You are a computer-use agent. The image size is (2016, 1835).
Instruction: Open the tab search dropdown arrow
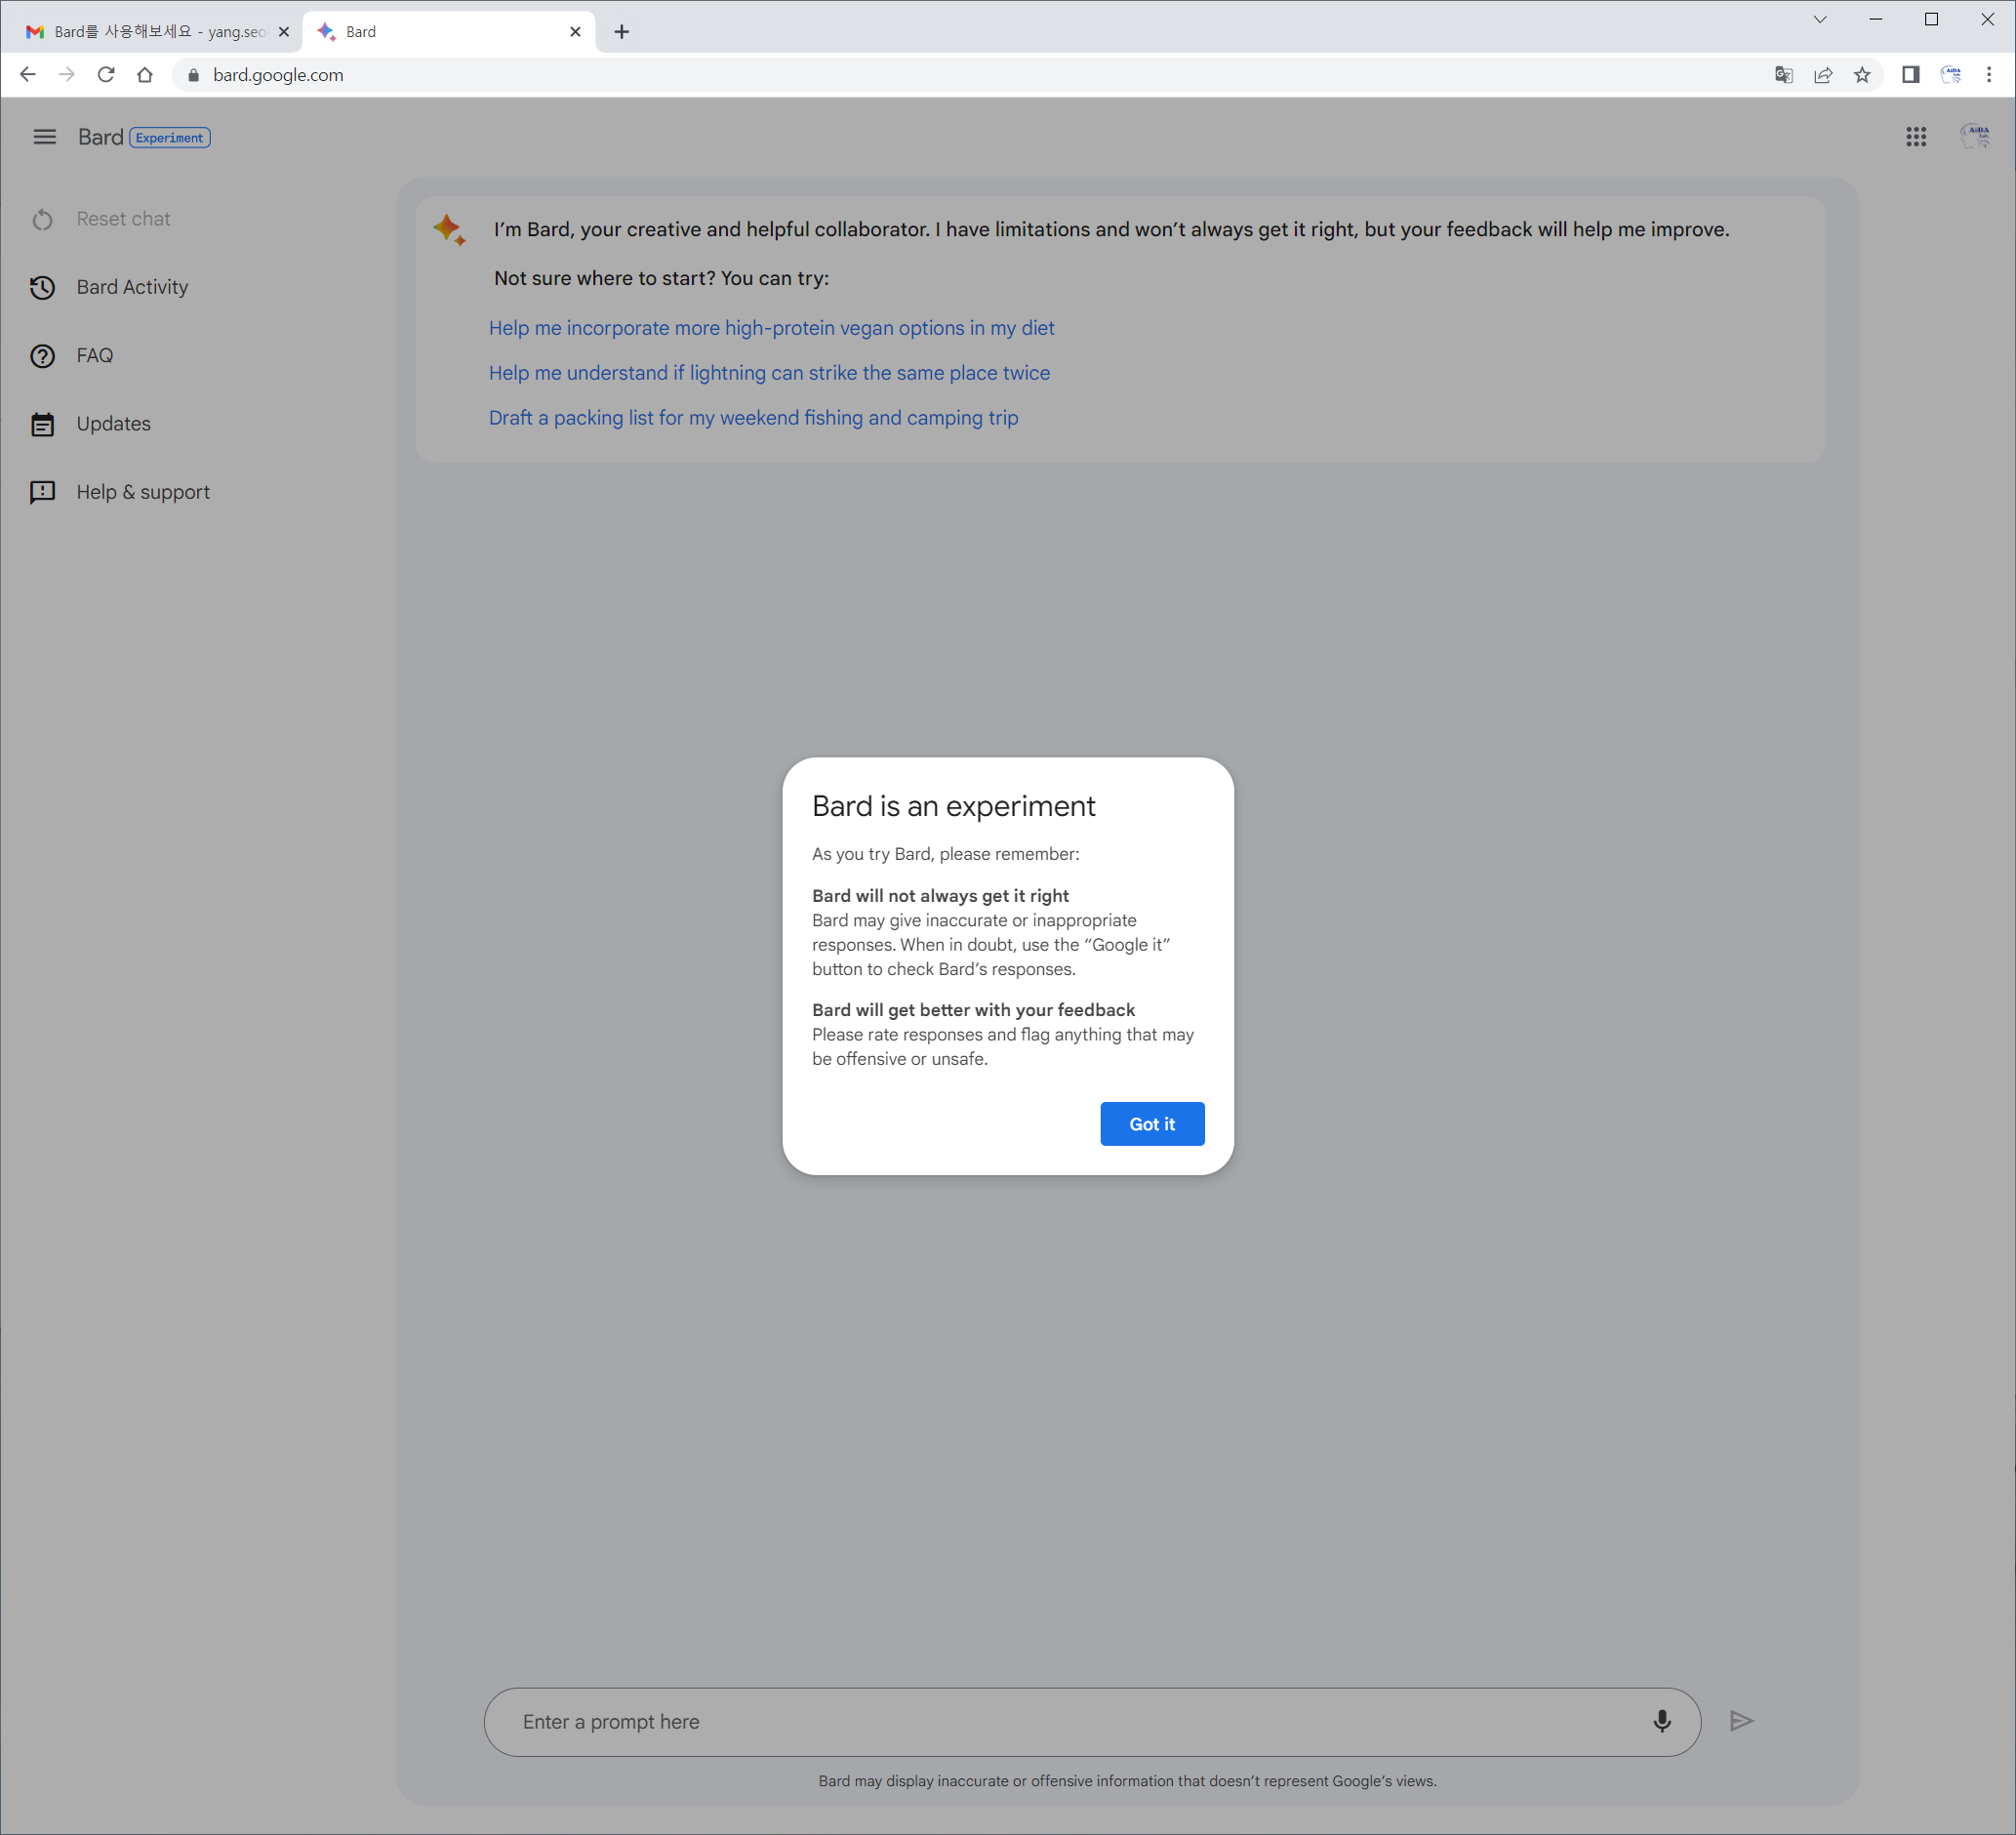(1820, 19)
